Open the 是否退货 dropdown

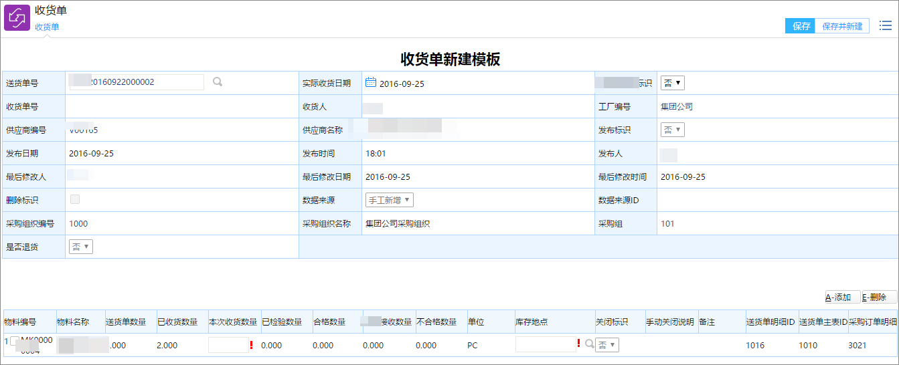pyautogui.click(x=81, y=247)
